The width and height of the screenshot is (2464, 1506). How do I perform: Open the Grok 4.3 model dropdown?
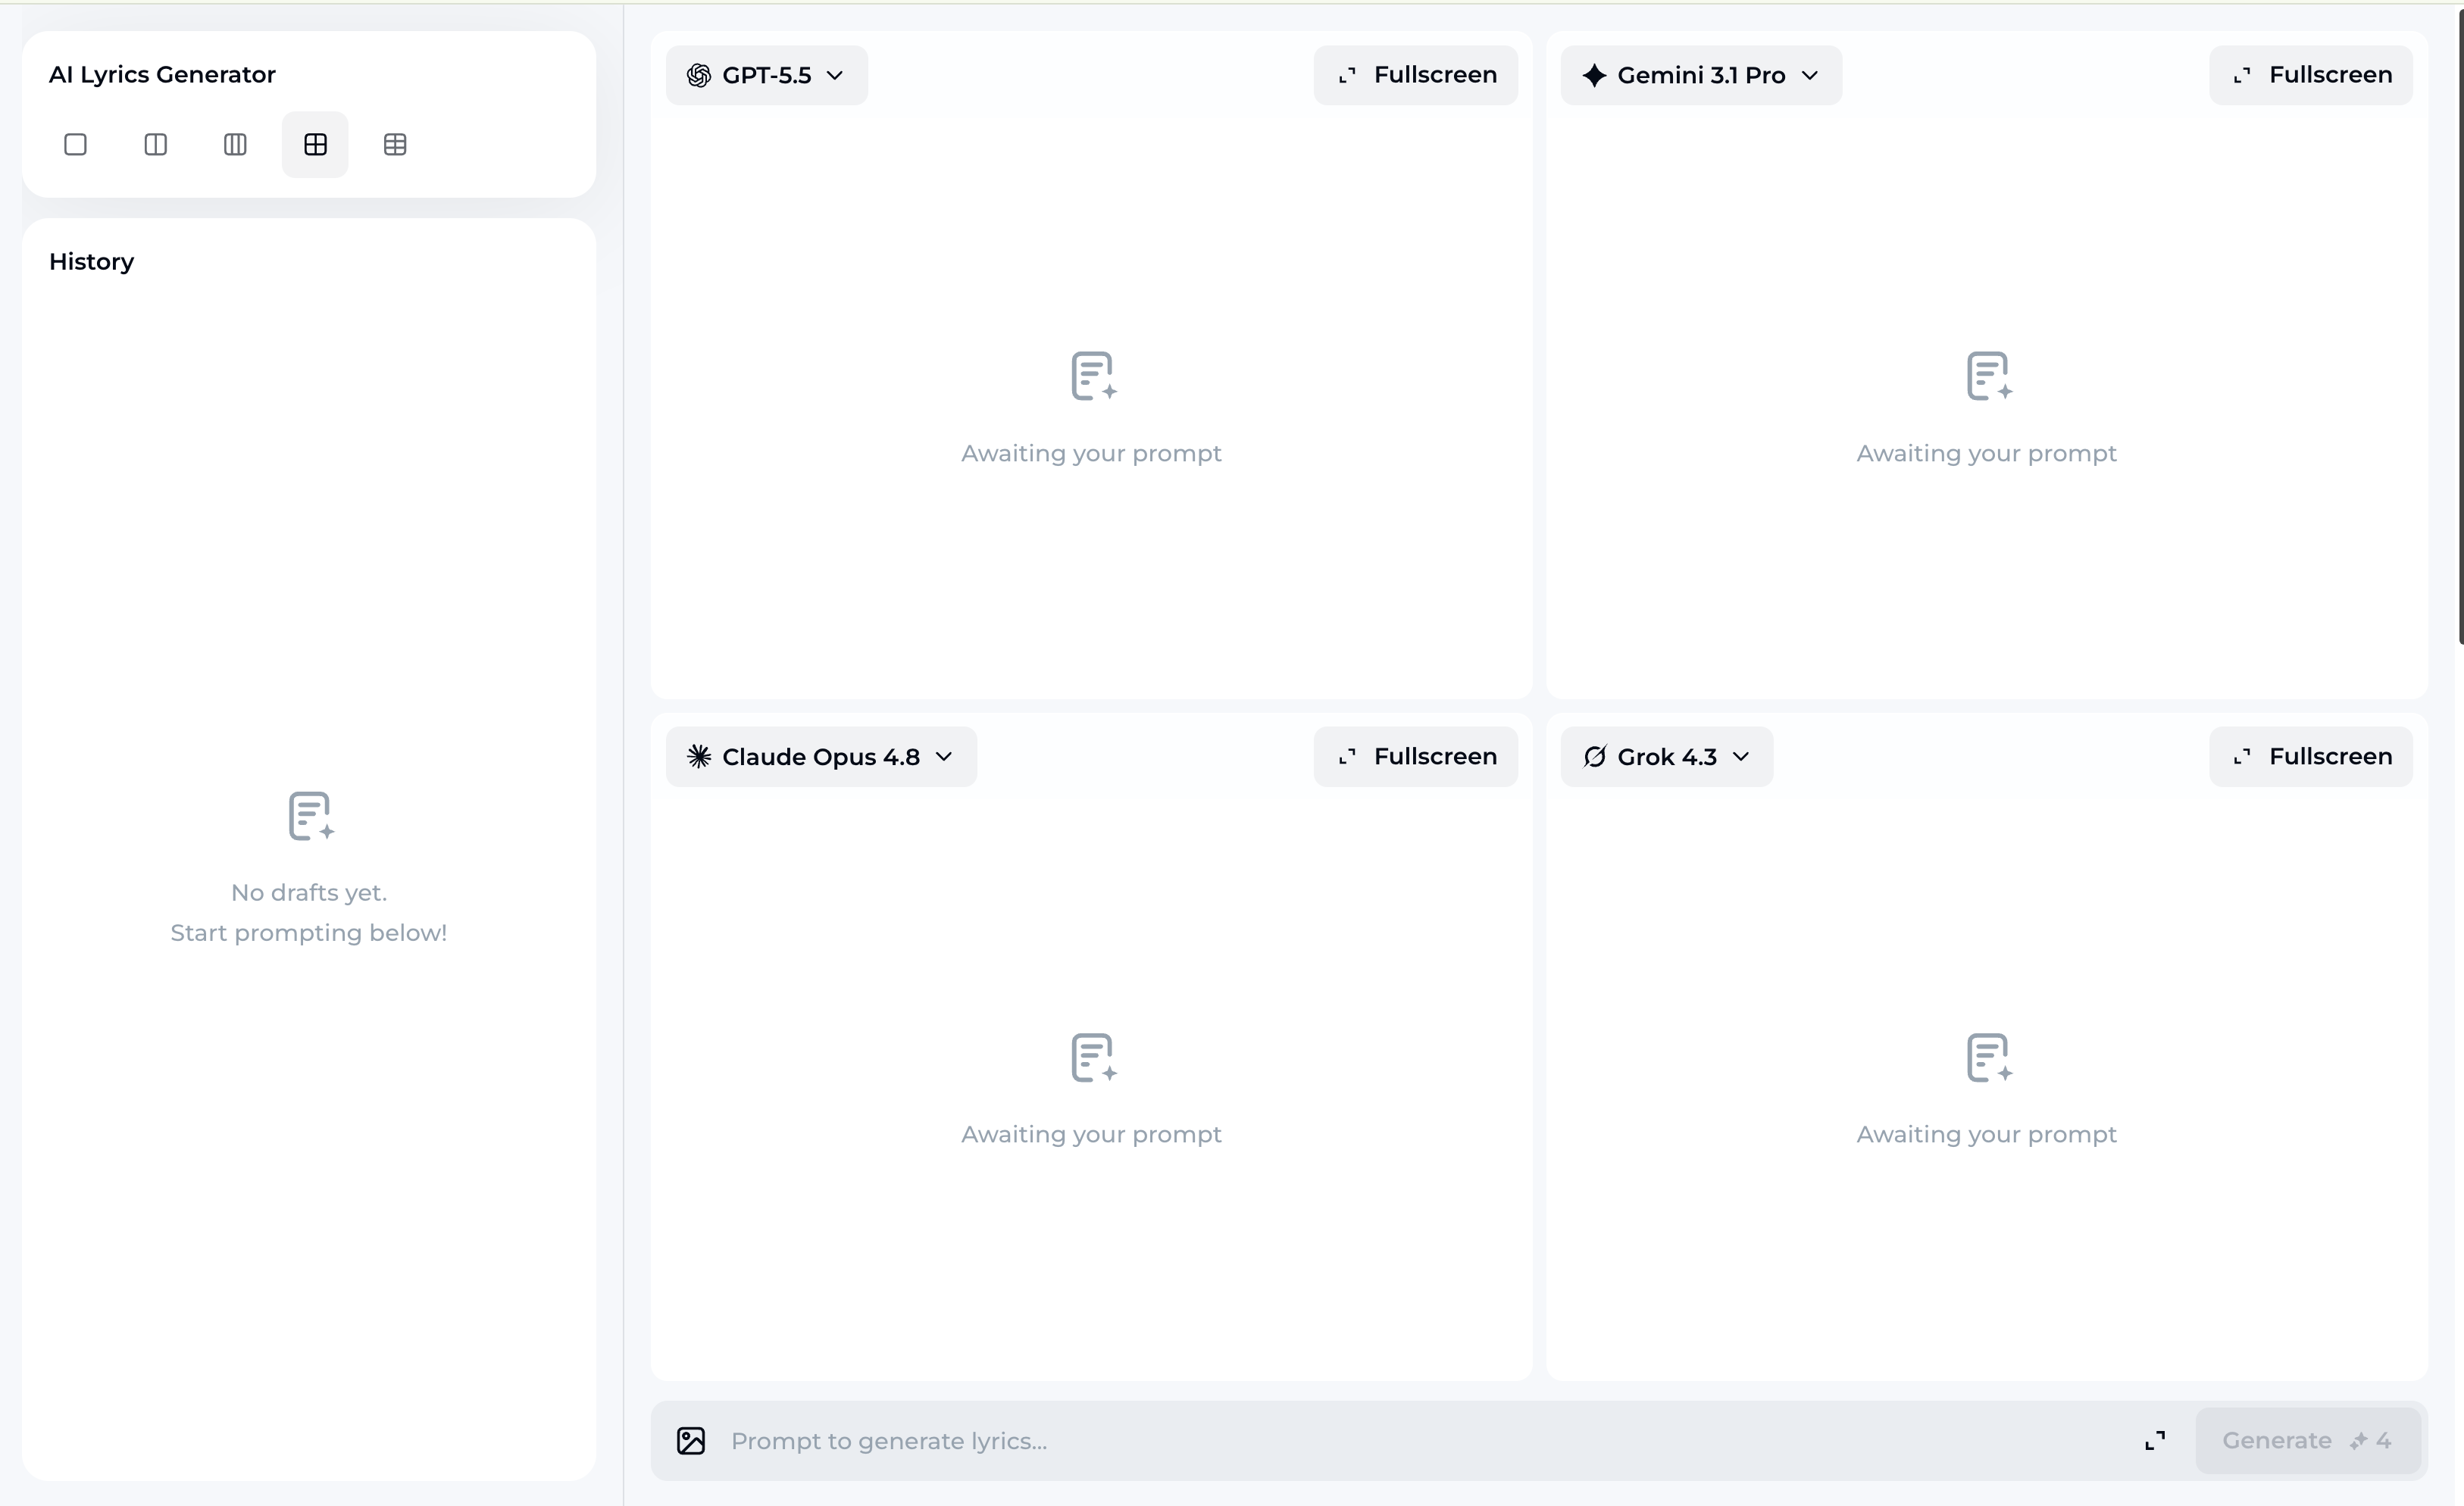click(x=1667, y=757)
